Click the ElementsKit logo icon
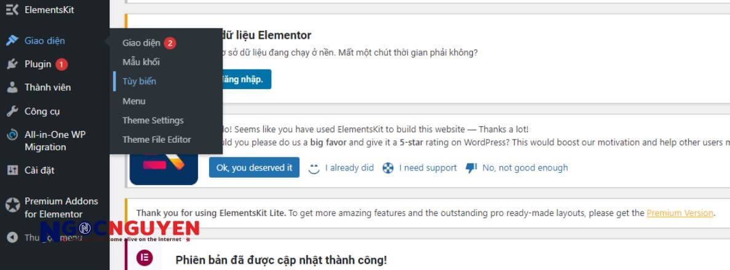The width and height of the screenshot is (730, 270). pos(12,10)
